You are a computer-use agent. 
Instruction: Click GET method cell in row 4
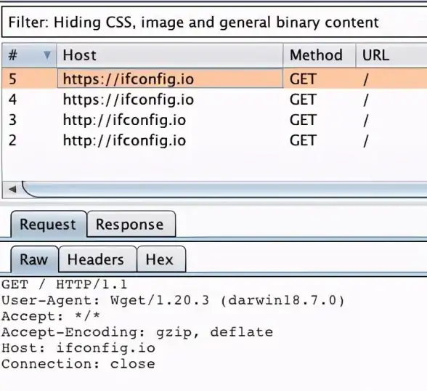pos(303,100)
